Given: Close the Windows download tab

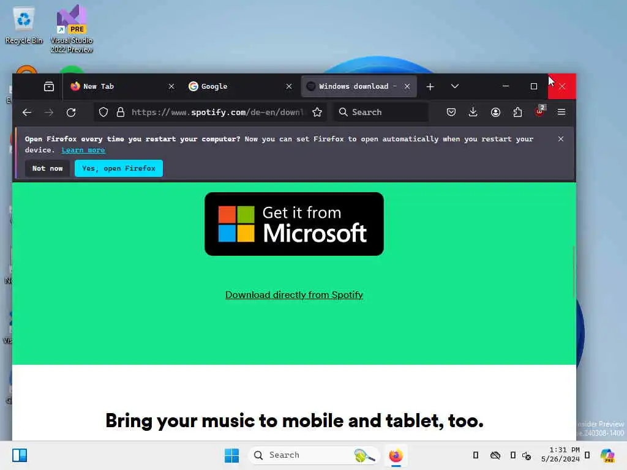Looking at the screenshot, I should point(407,86).
